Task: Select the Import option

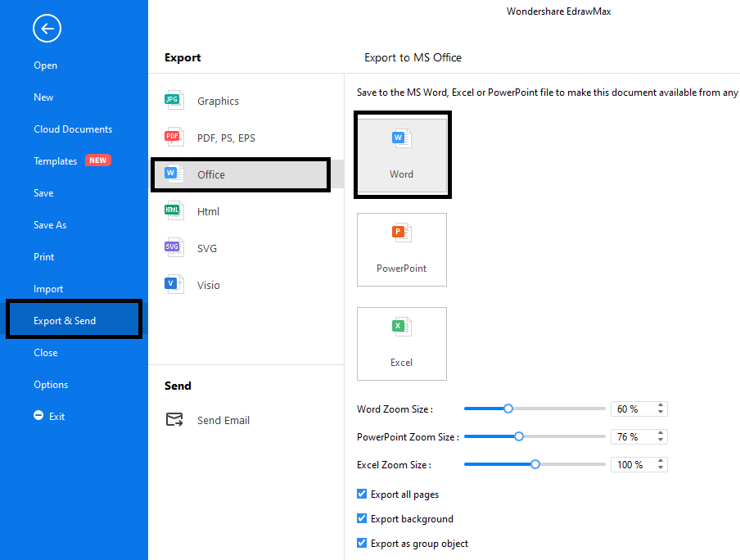Action: [x=48, y=289]
